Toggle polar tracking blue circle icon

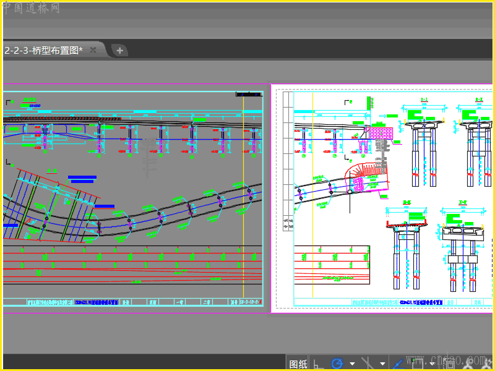337,364
